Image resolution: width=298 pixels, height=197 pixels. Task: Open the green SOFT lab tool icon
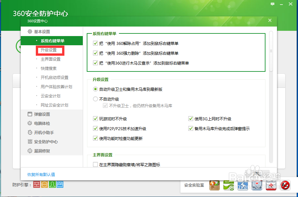point(228,185)
